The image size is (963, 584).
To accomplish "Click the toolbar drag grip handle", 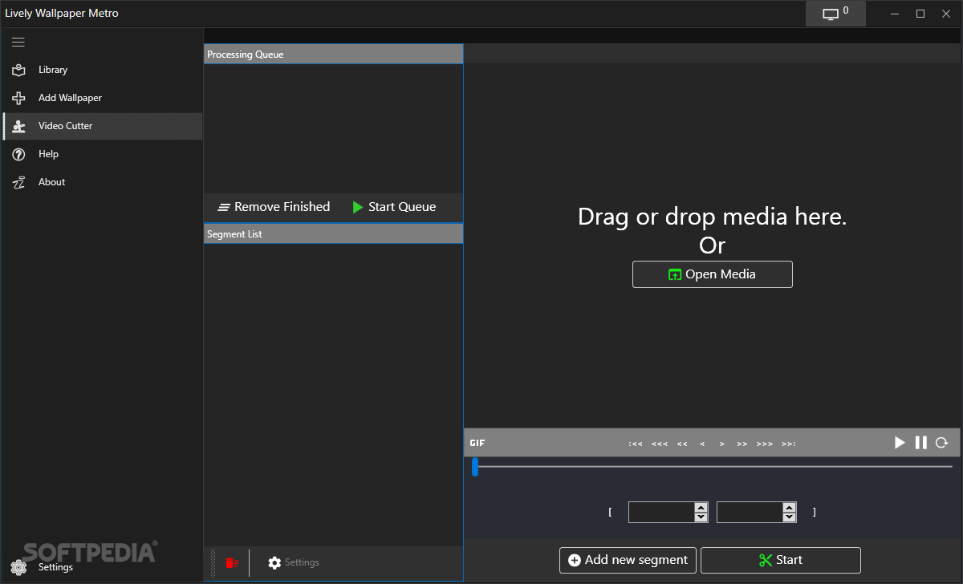I will [213, 563].
